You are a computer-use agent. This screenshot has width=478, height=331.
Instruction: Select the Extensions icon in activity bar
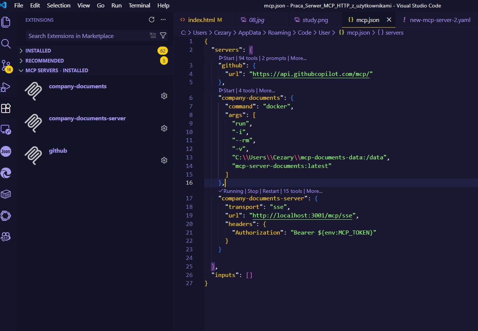(6, 108)
